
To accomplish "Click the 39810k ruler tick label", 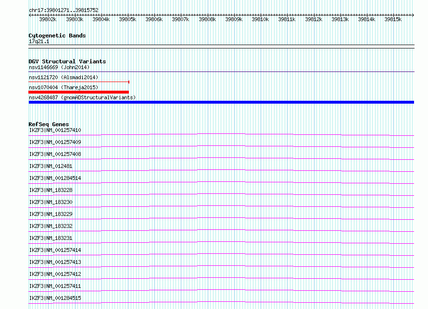I will [x=260, y=19].
